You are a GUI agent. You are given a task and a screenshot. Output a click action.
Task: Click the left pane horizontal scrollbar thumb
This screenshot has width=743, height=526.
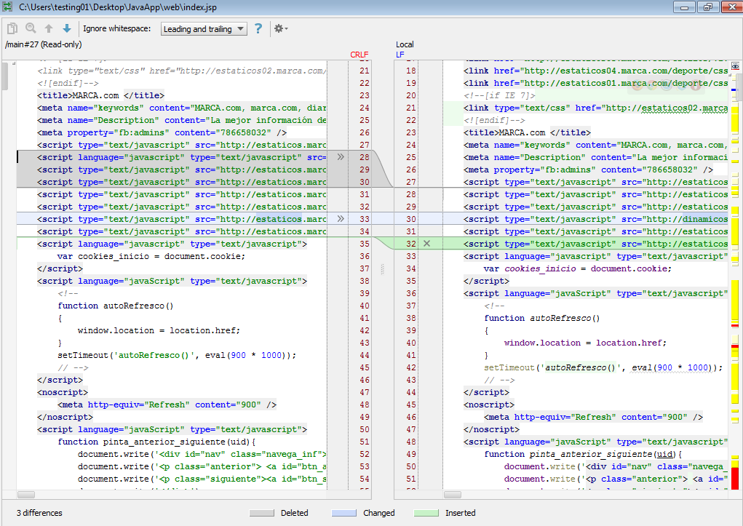(x=26, y=495)
